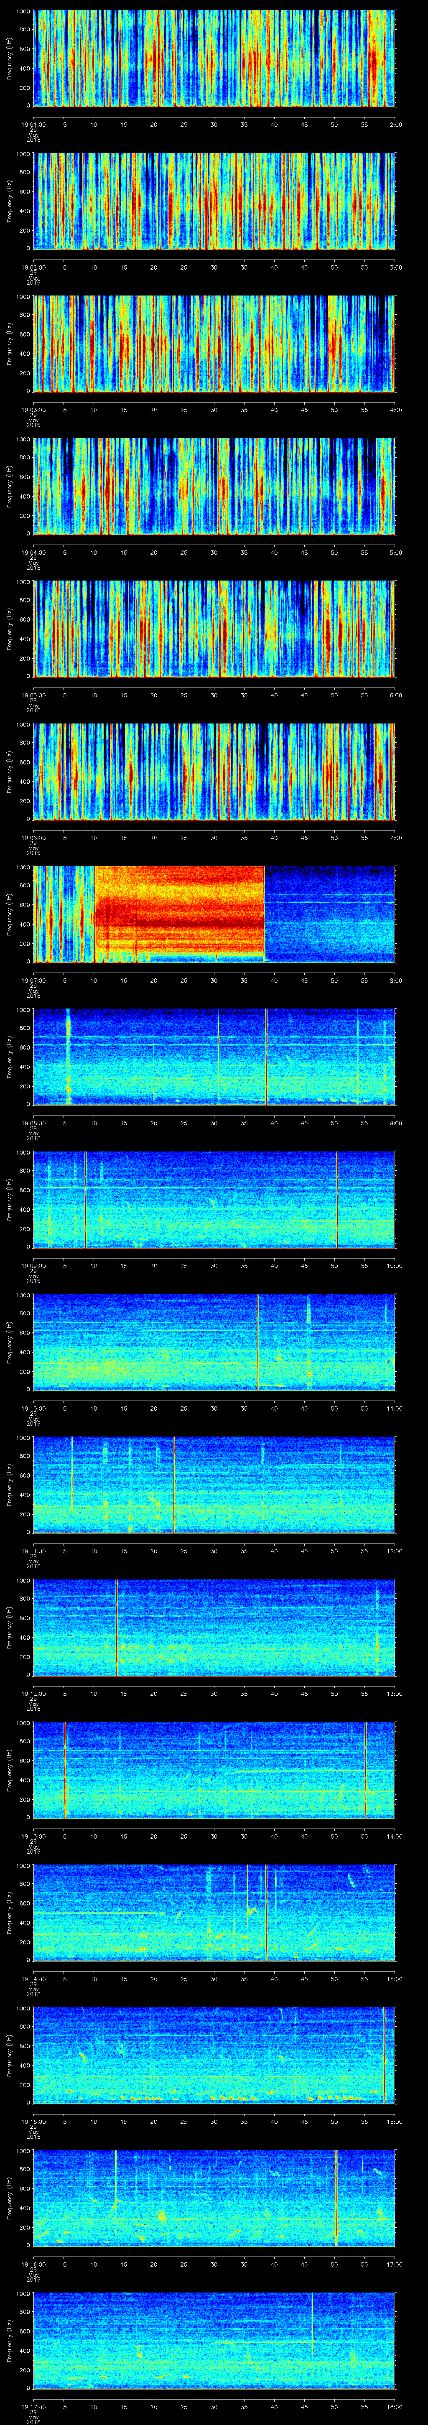Click 'Frequency (Hz)' axis label of 19:07:00 spectrogram
This screenshot has height=2425, width=428.
[10, 913]
